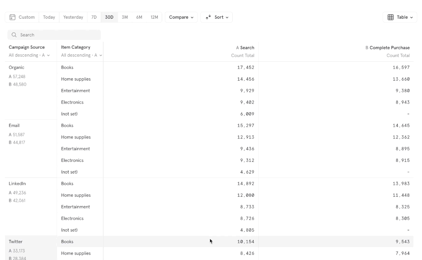Open the Custom date range picker
This screenshot has width=422, height=260.
pyautogui.click(x=22, y=17)
